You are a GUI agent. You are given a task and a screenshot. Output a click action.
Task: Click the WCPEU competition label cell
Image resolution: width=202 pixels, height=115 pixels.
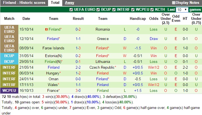[x=9, y=90]
